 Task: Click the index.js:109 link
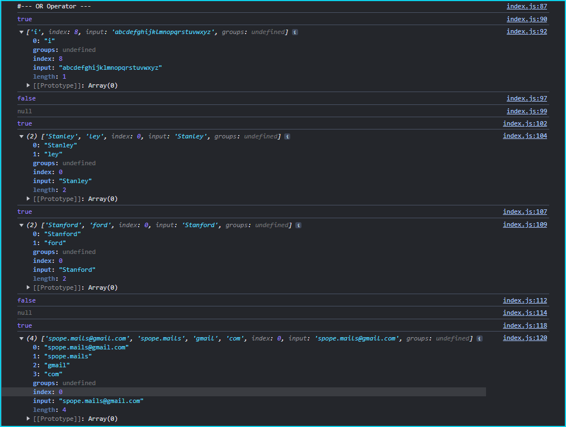525,224
